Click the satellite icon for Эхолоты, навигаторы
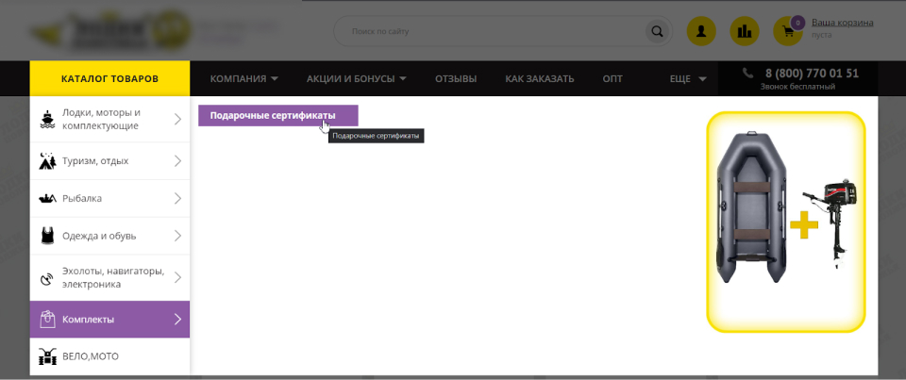This screenshot has width=906, height=380. click(x=47, y=278)
